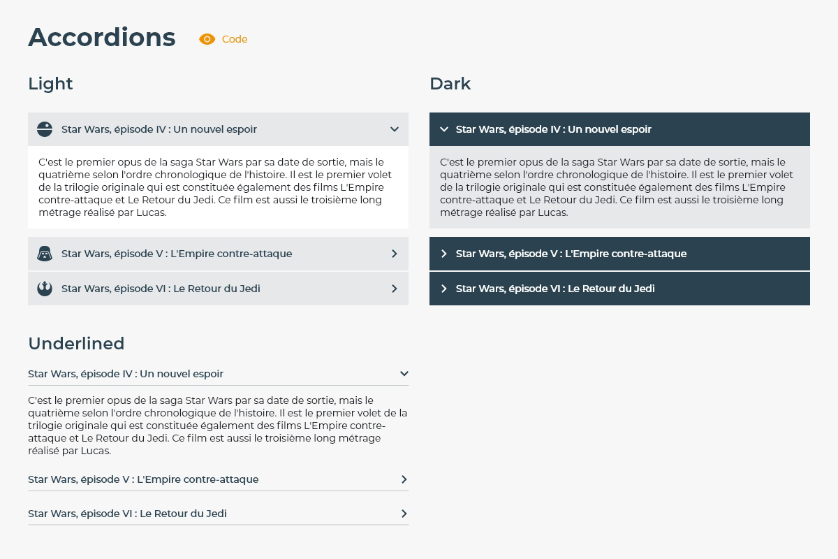Select Dark header 'L'Empire contre-attaque' title
This screenshot has height=559, width=838.
[x=571, y=254]
